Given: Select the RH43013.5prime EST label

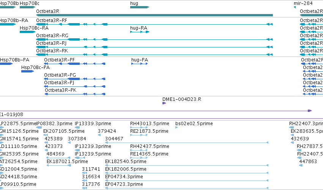Looking at the screenshot, I should pyautogui.click(x=150, y=124).
